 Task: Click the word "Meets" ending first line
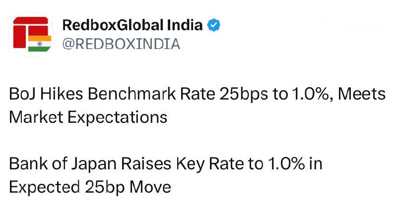362,94
